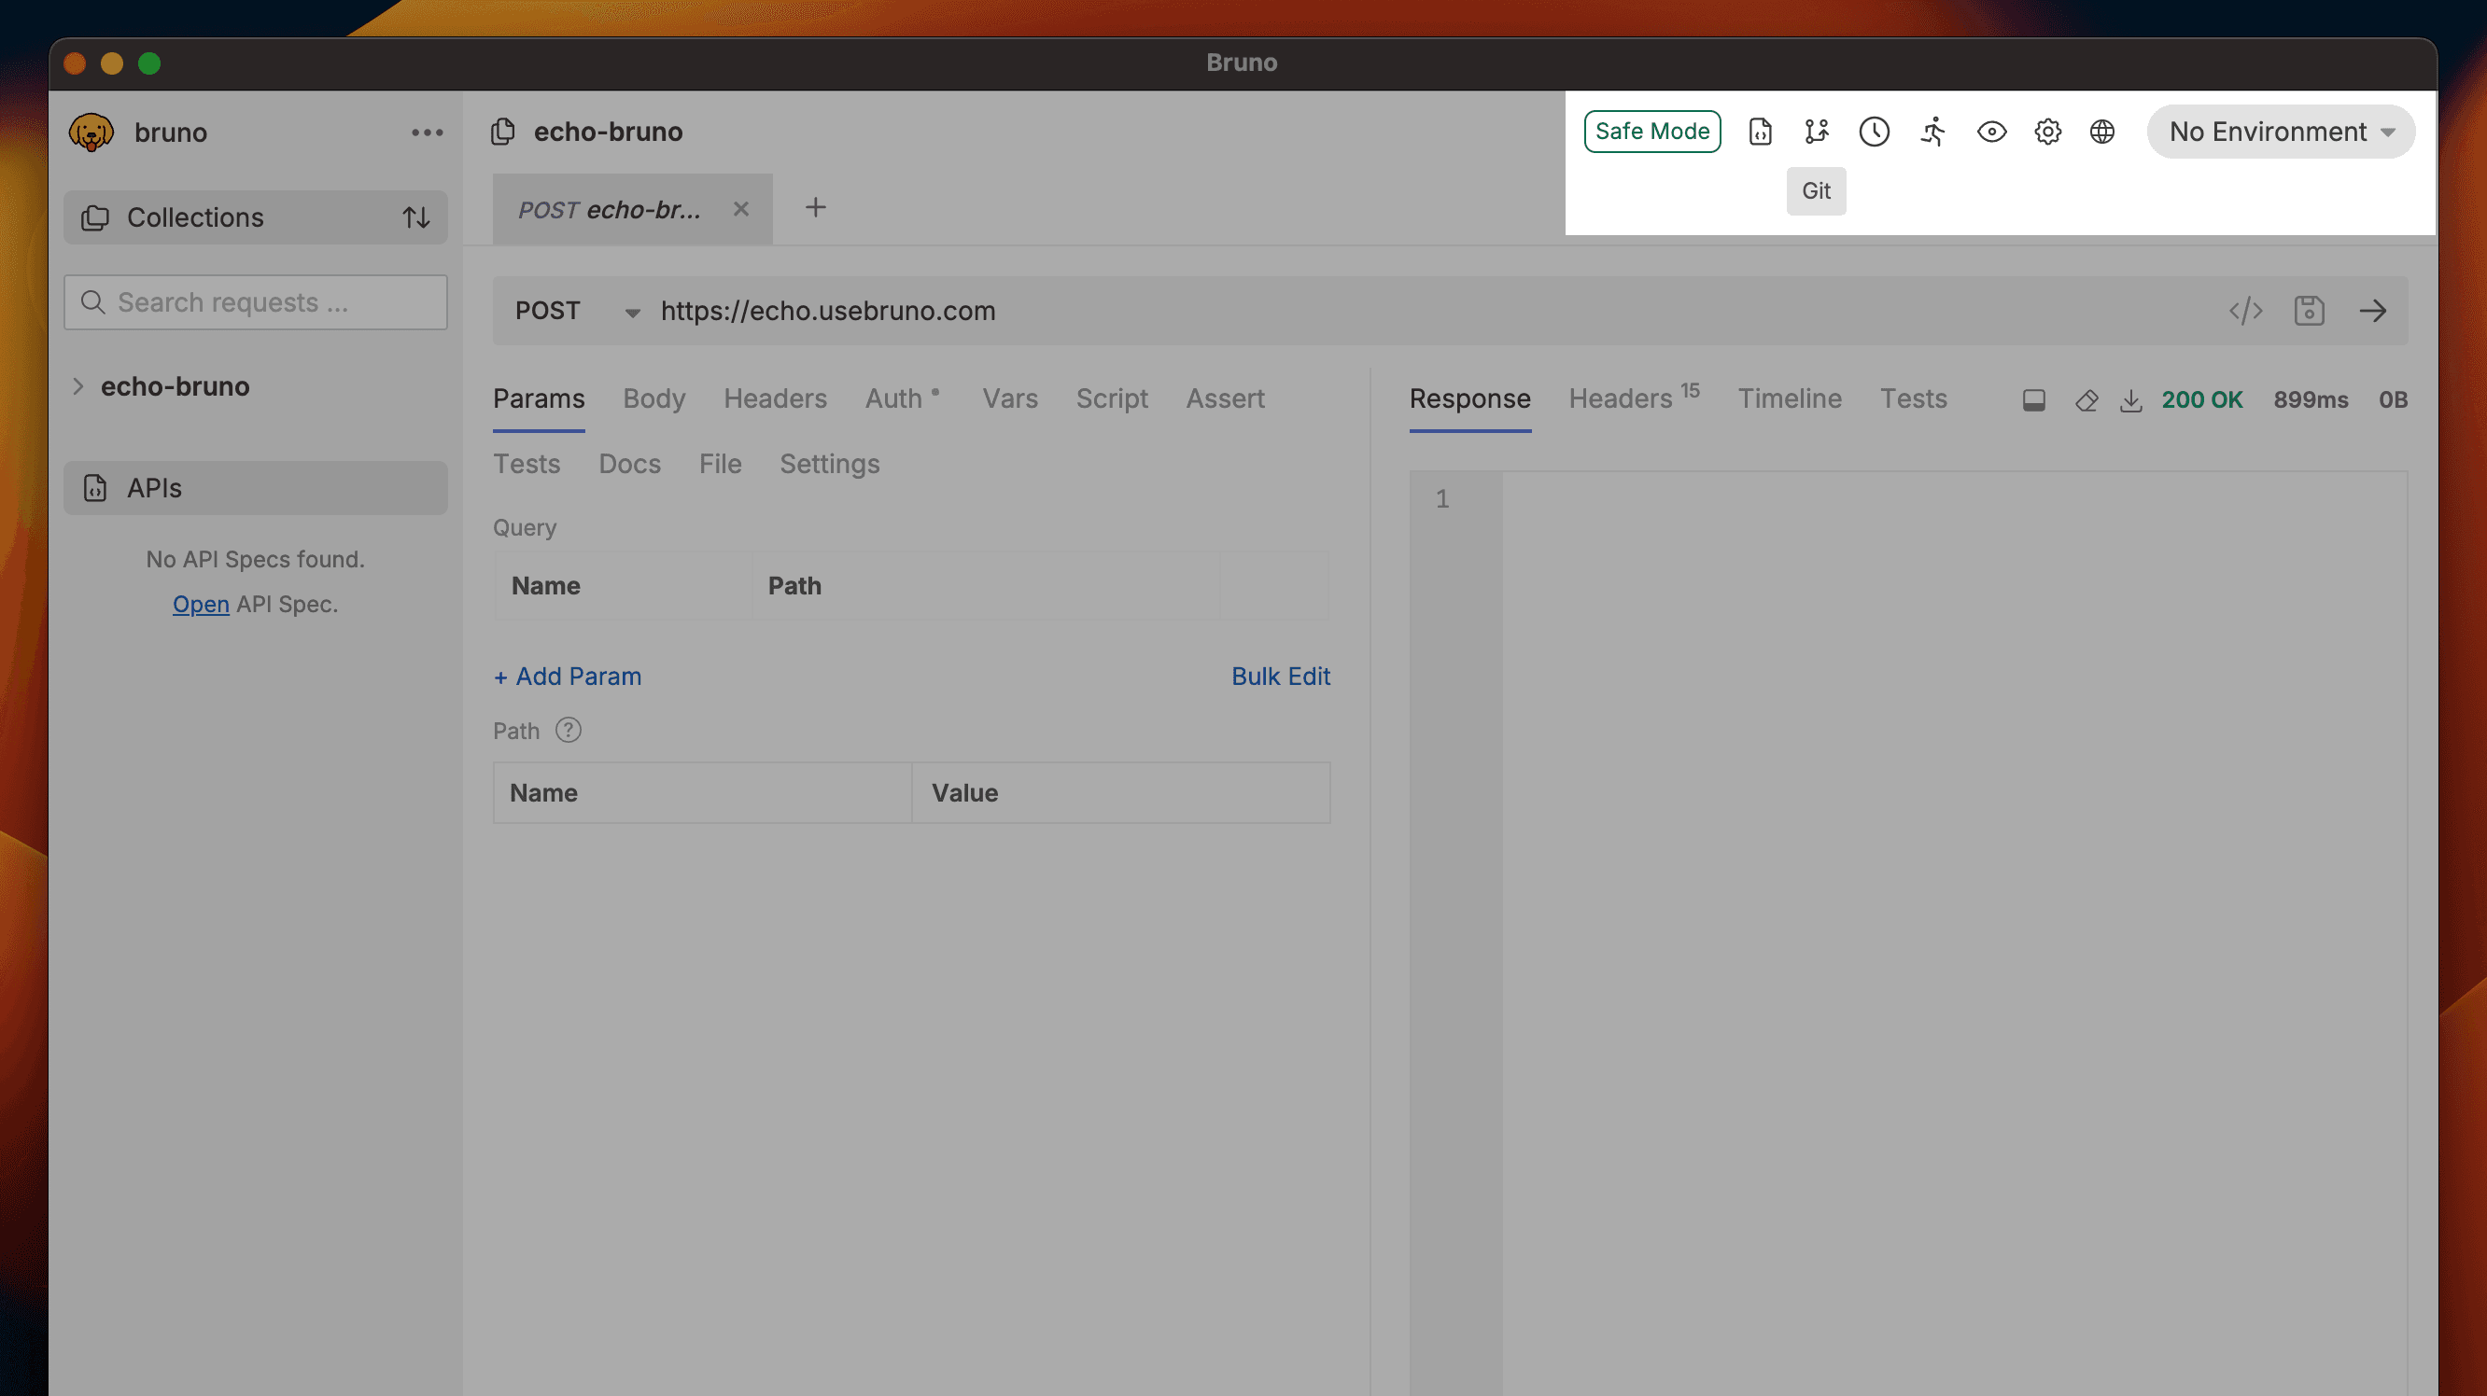
Task: Click the generate code icon
Action: click(2245, 311)
